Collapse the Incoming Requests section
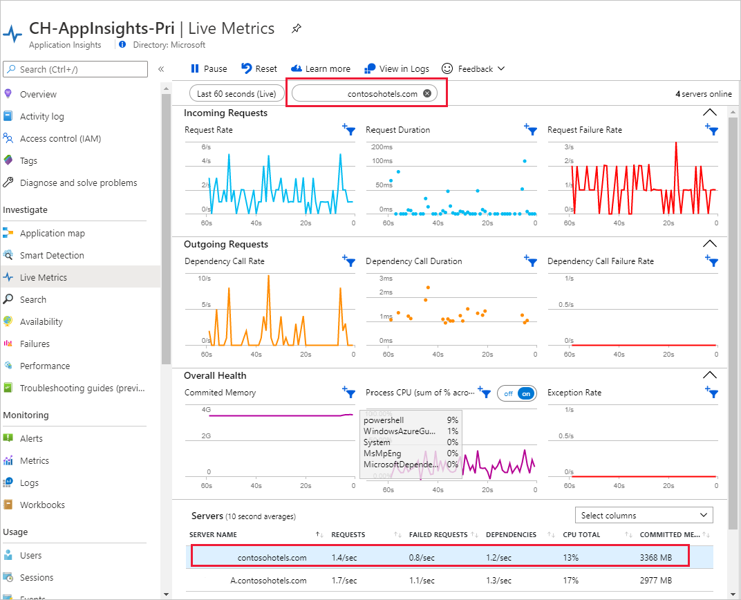Screen dimensions: 741x600 coord(709,112)
